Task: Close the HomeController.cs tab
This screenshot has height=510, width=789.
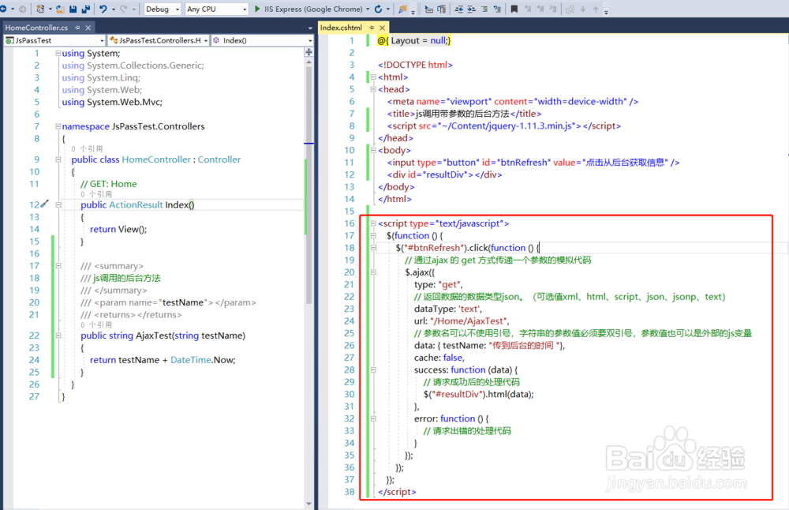Action: click(88, 28)
